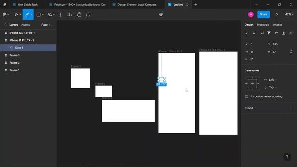
Task: Switch to the Inspect tab
Action: 277,25
